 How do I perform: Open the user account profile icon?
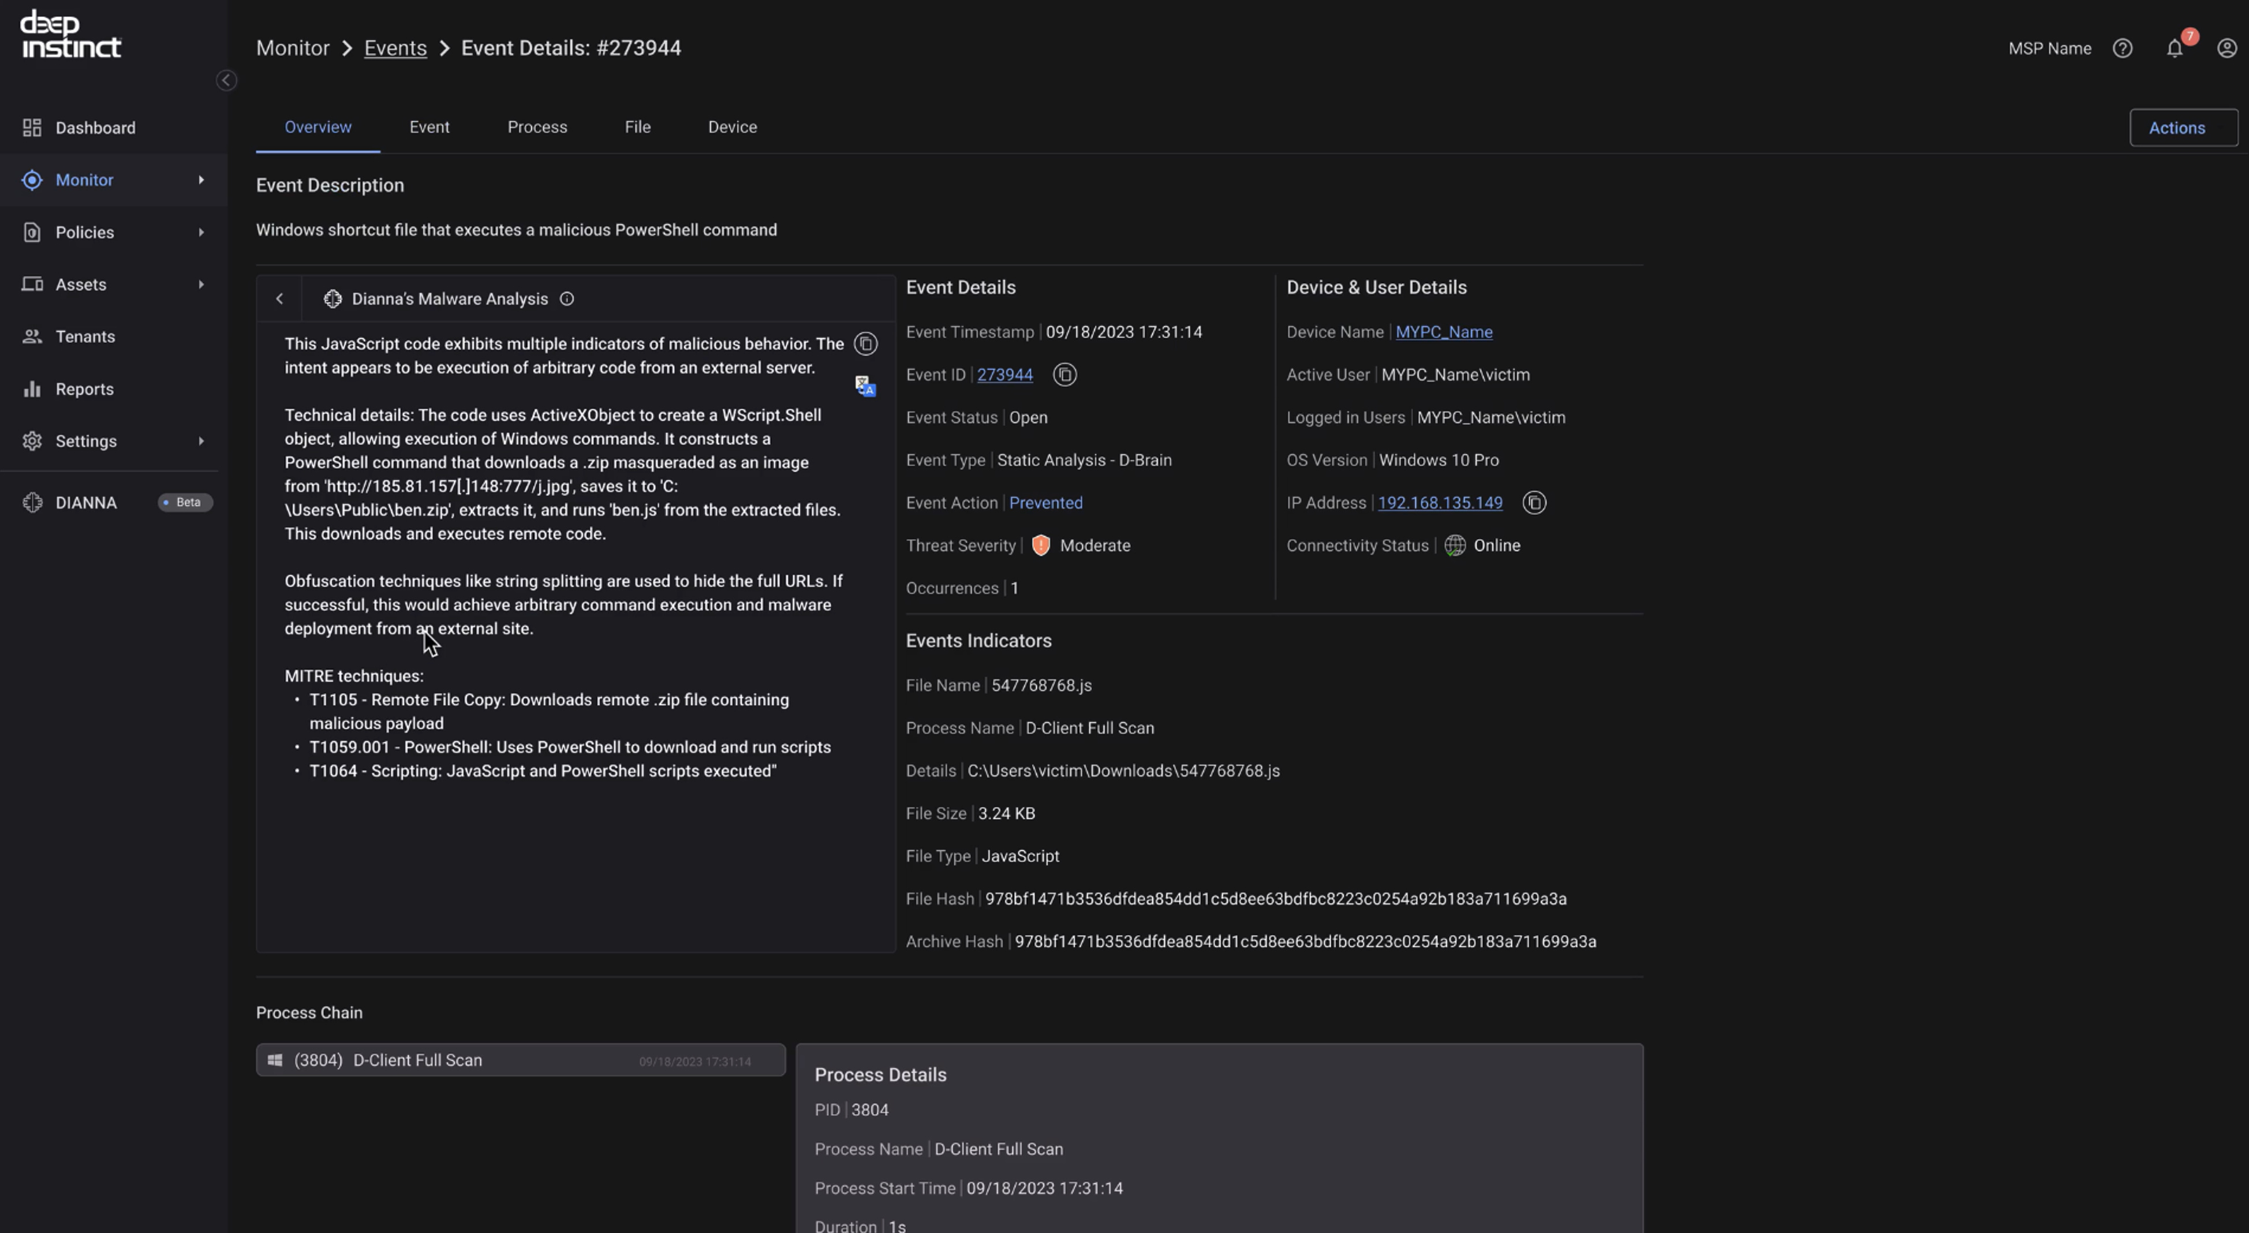[2226, 49]
